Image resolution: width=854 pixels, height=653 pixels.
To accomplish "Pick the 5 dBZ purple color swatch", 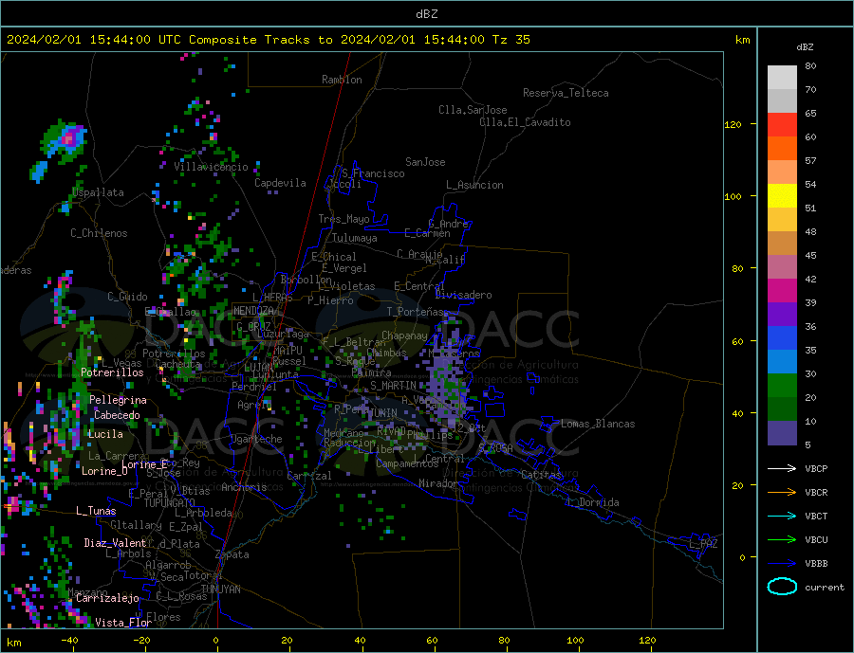I will click(782, 433).
